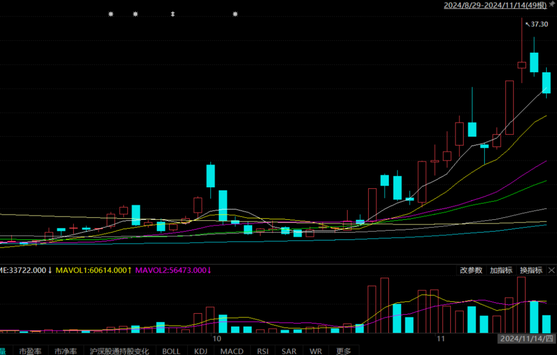Open the SAR indicator tab

pos(289,351)
